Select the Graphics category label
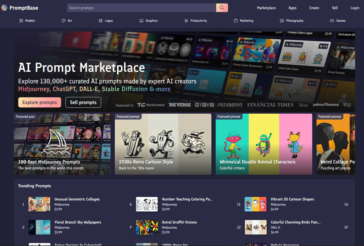364x246 pixels. [152, 21]
